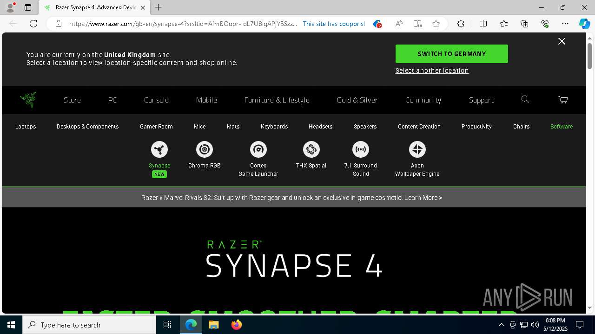Open the Support menu
Viewport: 595px width, 334px height.
click(x=481, y=100)
